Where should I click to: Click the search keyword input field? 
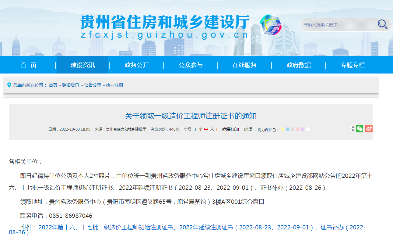click(338, 25)
